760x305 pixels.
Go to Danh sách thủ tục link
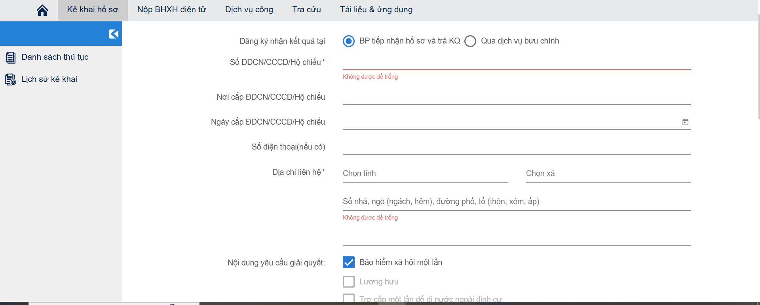55,57
